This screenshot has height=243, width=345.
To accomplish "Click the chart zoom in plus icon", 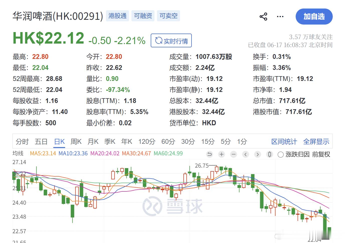I will pos(222,154).
